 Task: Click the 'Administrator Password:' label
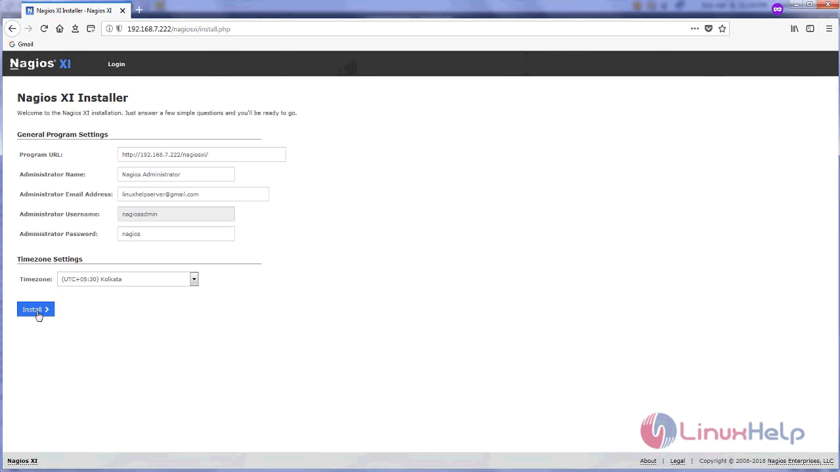(58, 233)
